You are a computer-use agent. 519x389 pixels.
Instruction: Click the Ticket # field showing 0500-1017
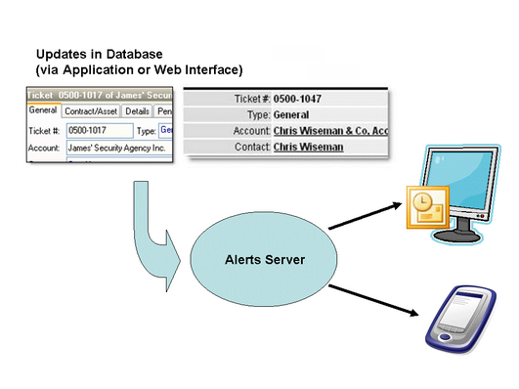[x=100, y=130]
